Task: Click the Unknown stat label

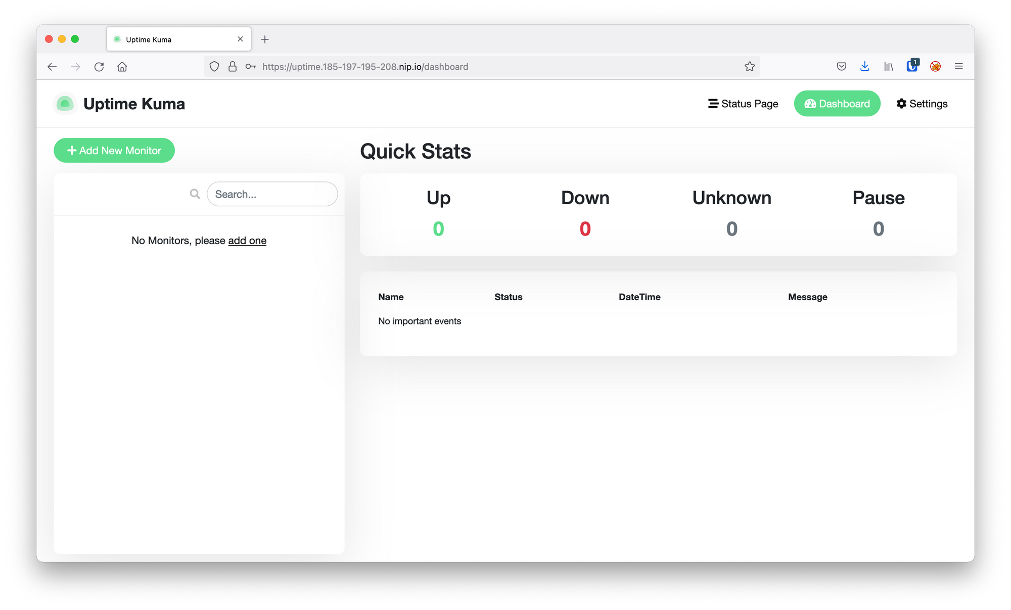Action: click(732, 198)
